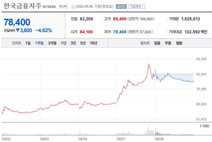Click the lower limit price 57,600

tap(145, 32)
